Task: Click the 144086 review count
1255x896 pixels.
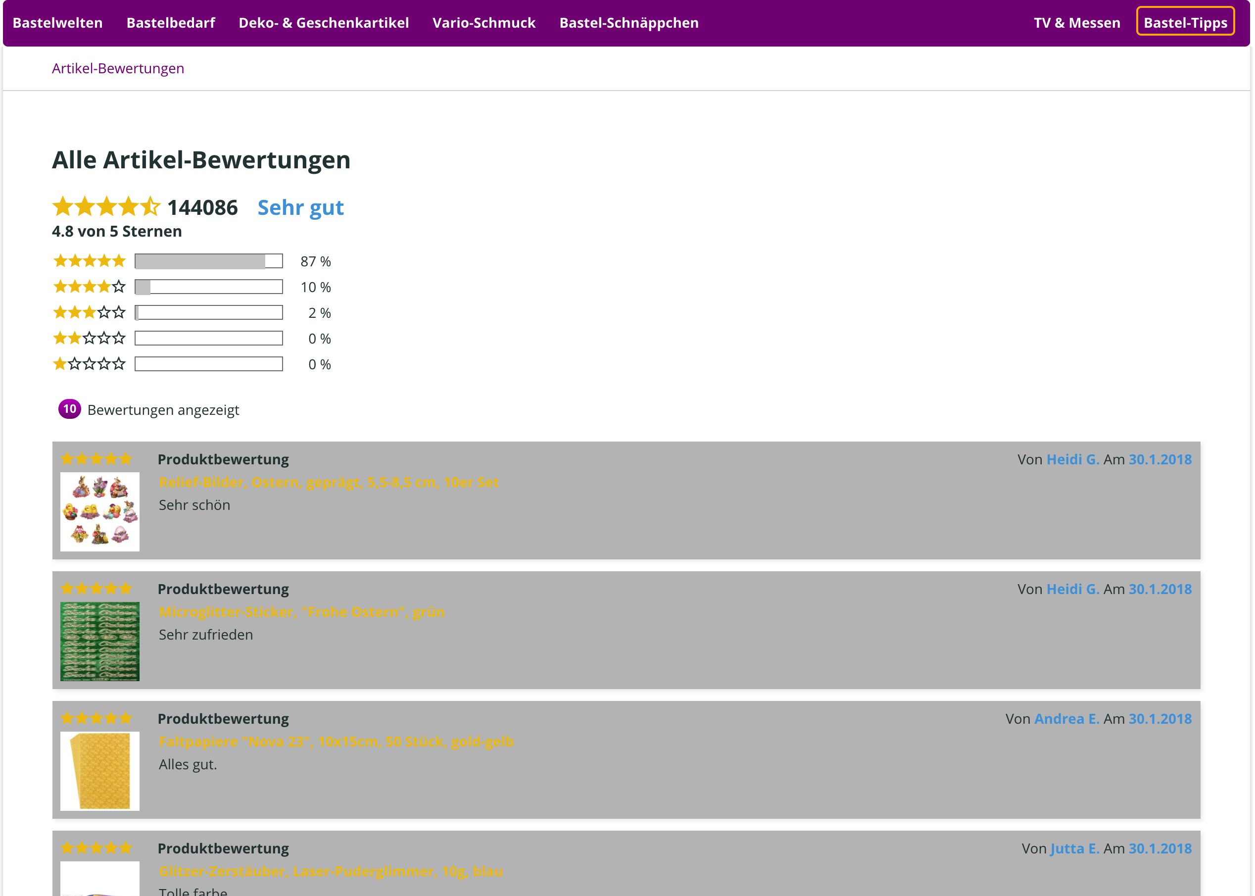Action: [202, 207]
